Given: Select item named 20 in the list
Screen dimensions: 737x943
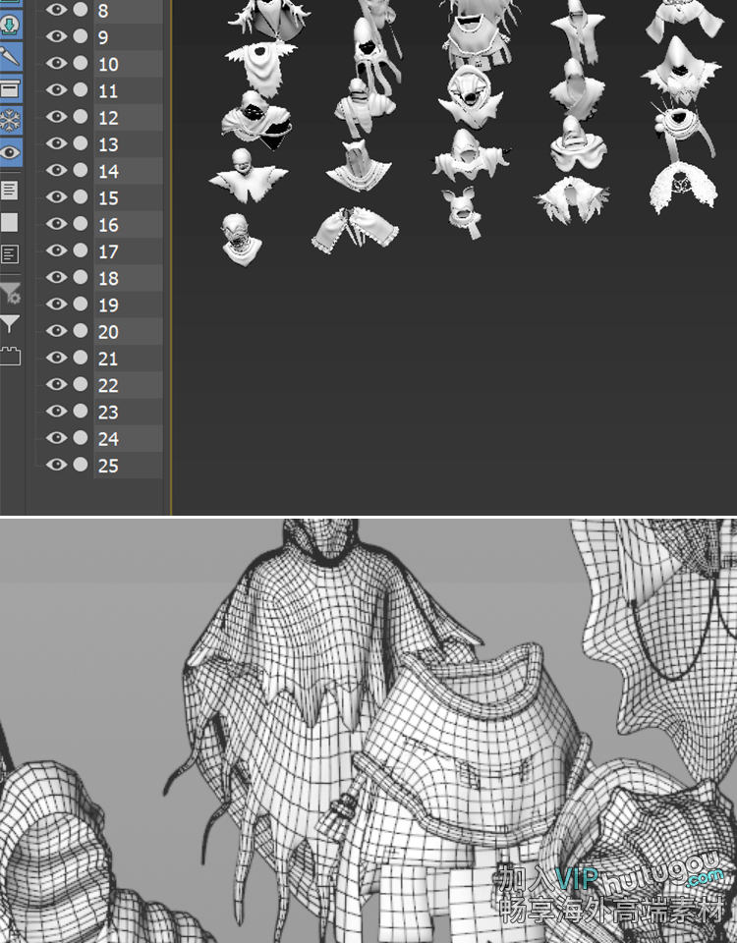Looking at the screenshot, I should pos(128,331).
